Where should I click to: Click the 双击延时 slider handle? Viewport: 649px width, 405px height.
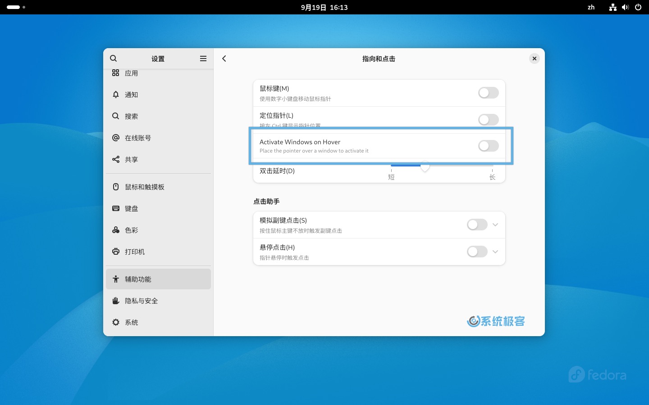coord(425,166)
